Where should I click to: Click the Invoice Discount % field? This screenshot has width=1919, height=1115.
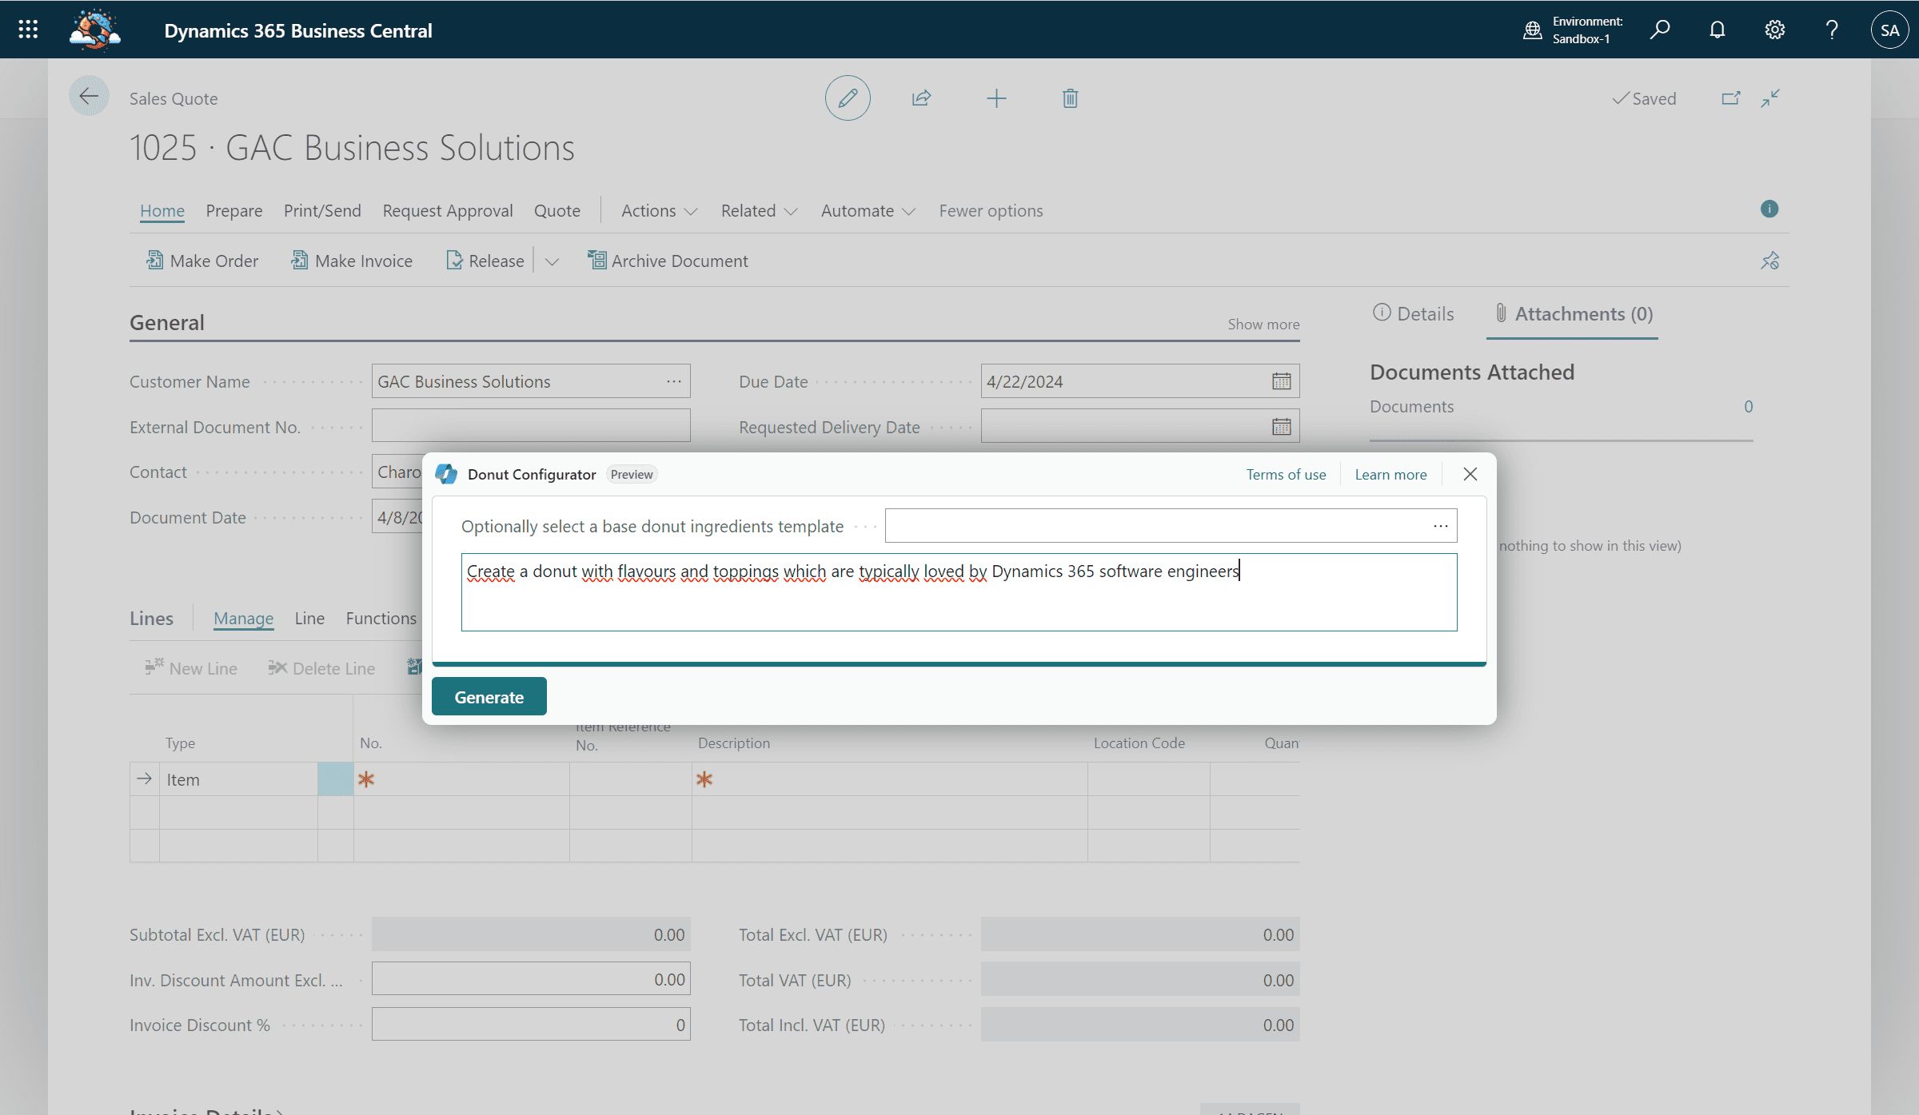coord(531,1025)
